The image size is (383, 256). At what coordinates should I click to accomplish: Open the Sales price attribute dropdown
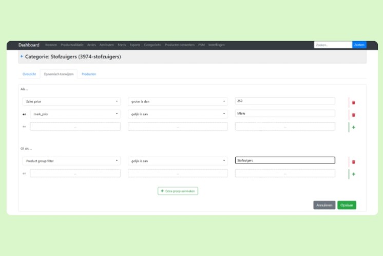click(71, 102)
